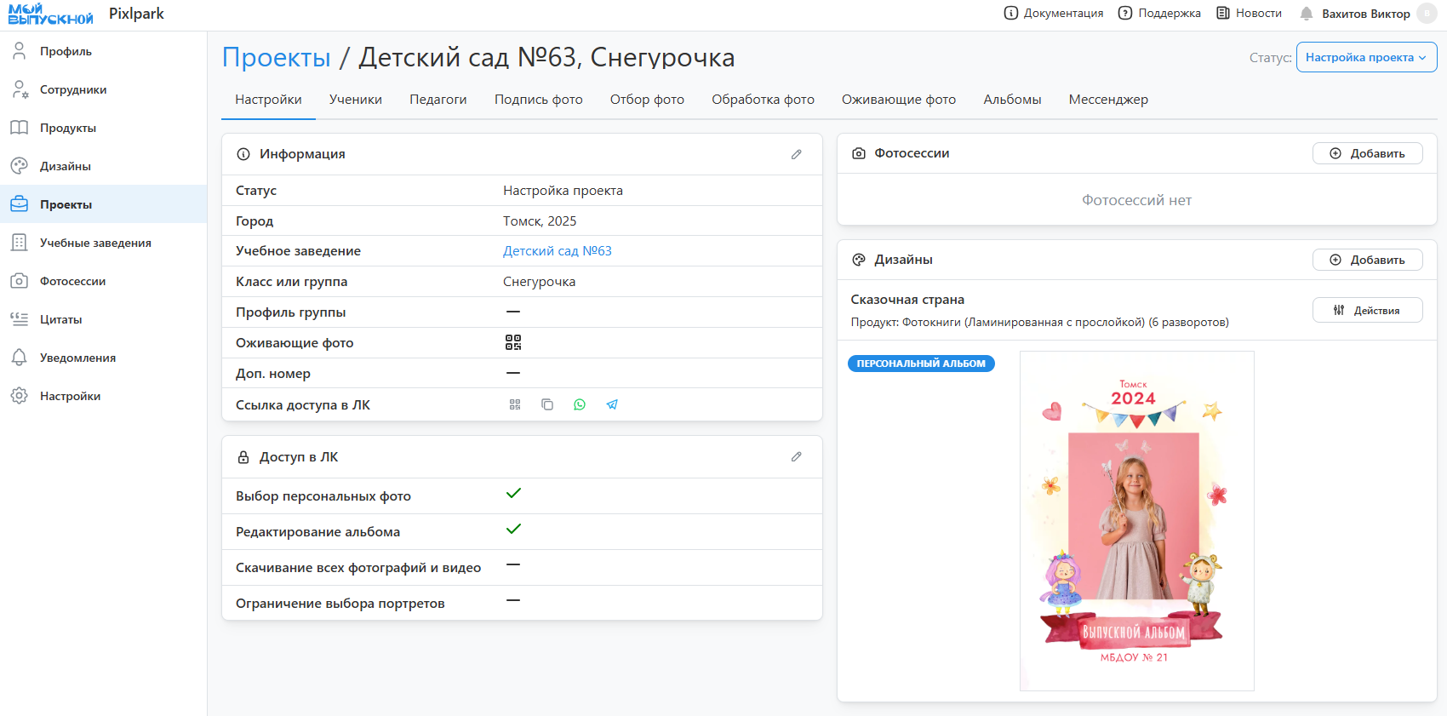The image size is (1447, 716).
Task: Click the QR code icon for access link
Action: click(515, 405)
